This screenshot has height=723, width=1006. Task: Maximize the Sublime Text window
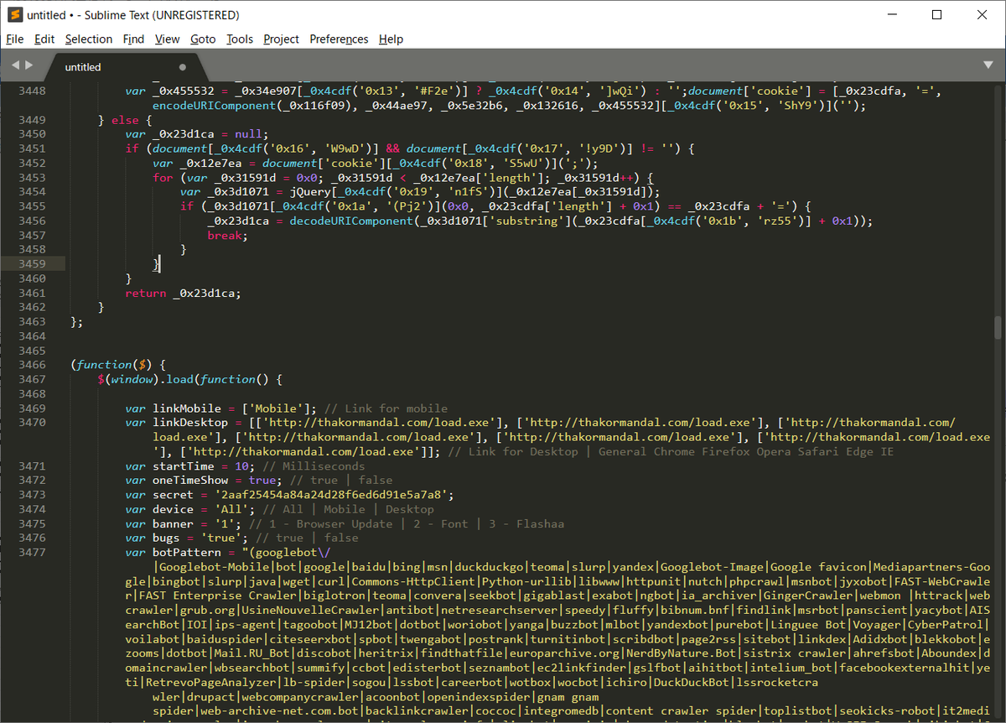click(x=936, y=15)
